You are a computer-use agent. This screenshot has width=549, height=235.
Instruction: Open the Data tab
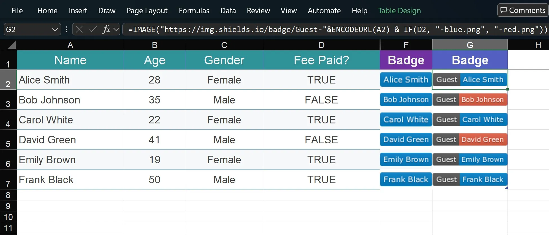[228, 11]
